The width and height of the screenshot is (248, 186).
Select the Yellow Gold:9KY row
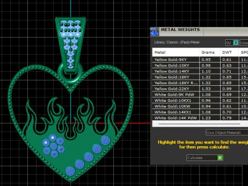[200, 59]
